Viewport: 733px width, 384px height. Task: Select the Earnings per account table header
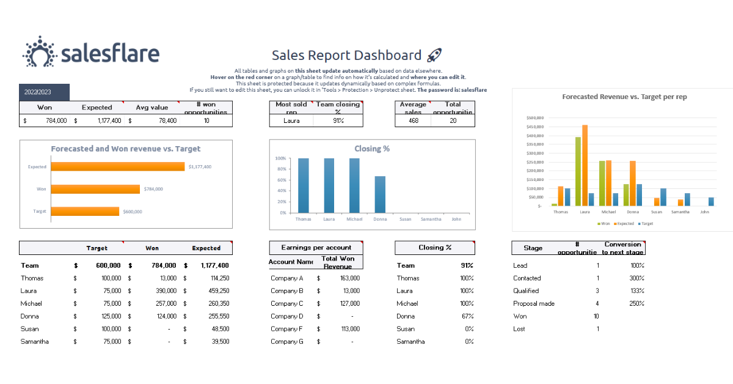316,248
